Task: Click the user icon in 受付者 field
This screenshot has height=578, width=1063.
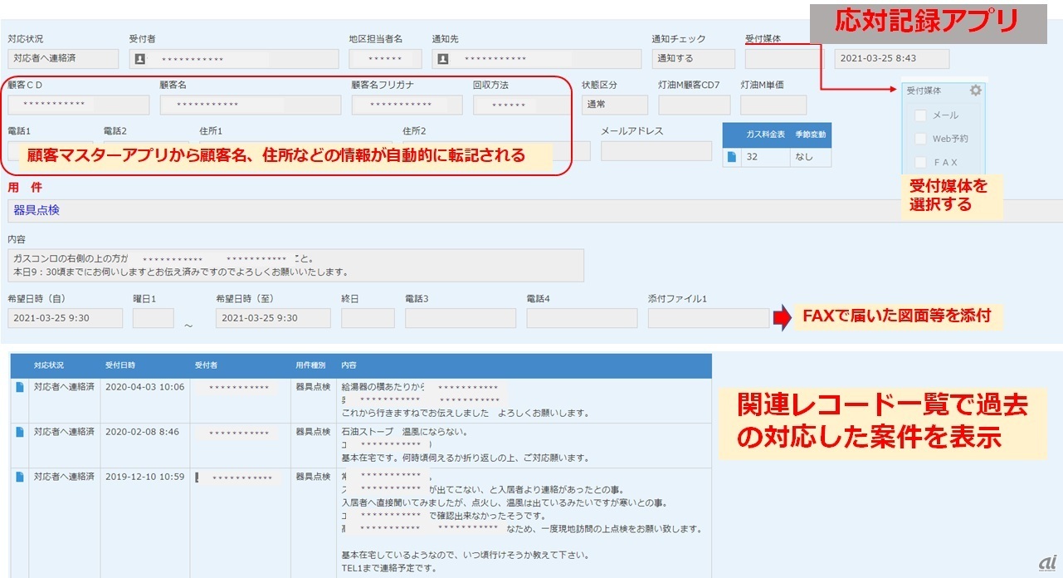Action: tap(140, 59)
